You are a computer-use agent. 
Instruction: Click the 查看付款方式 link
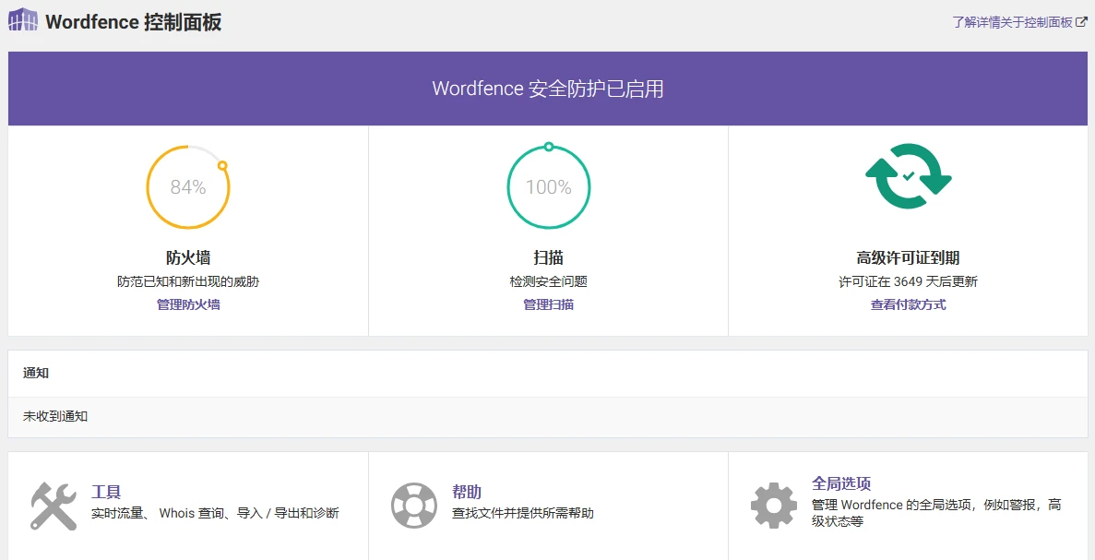tap(907, 304)
